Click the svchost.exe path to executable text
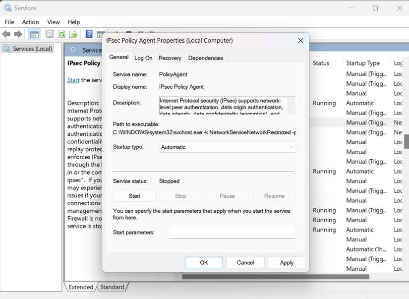The height and width of the screenshot is (299, 409). (204, 132)
